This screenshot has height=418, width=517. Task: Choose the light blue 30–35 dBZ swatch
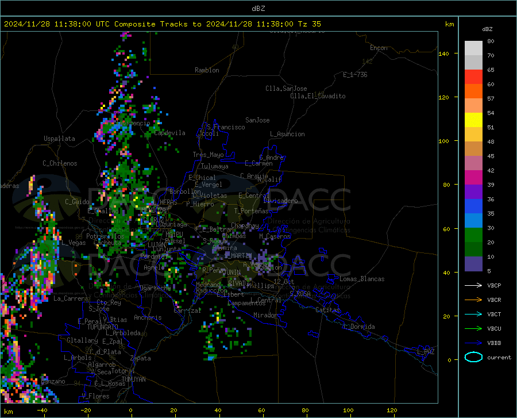473,221
